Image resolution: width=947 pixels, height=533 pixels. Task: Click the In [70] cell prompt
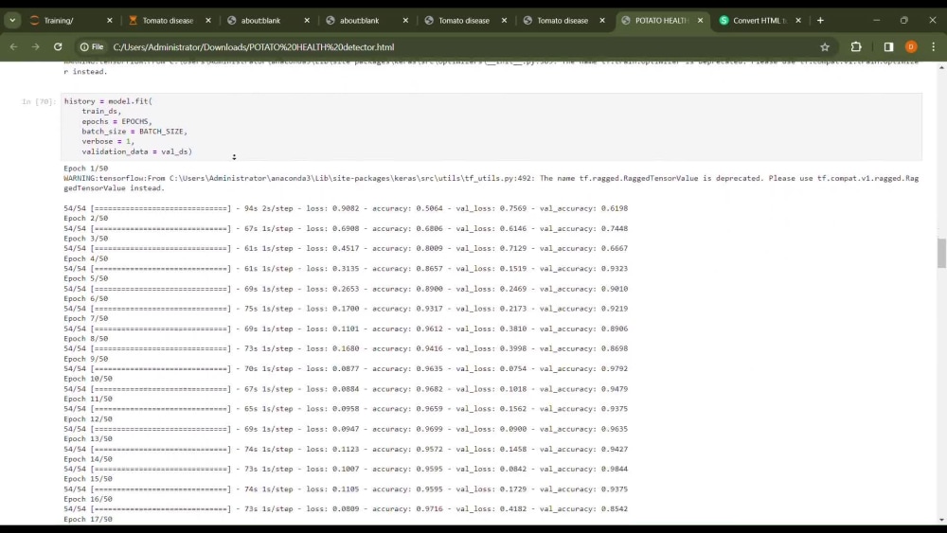coord(39,101)
